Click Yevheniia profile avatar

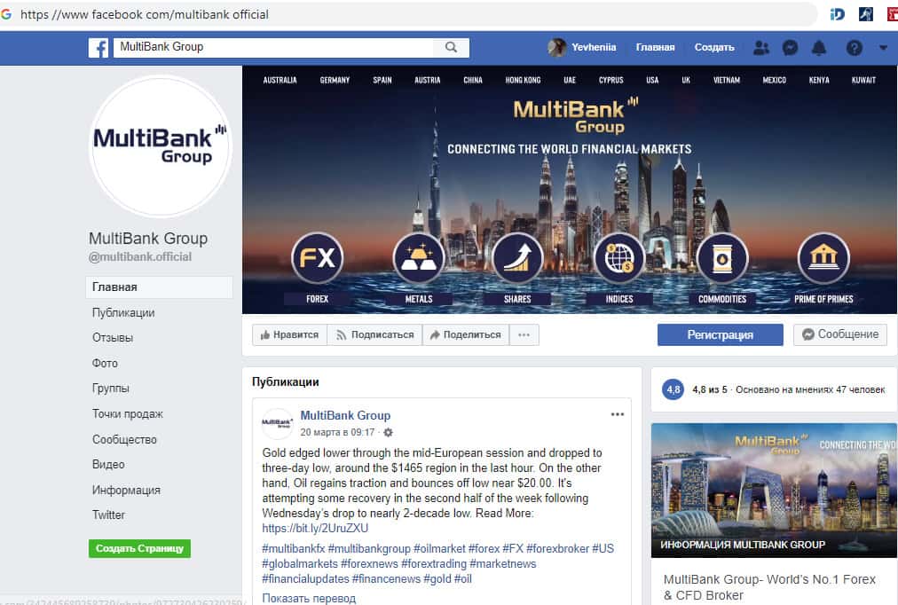click(x=556, y=48)
